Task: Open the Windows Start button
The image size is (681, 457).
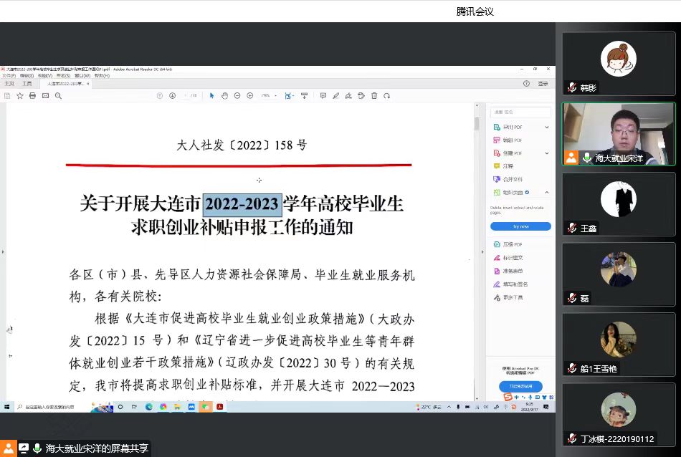Action: (x=6, y=407)
